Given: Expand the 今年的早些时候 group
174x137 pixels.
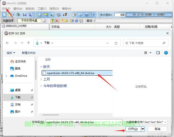Looking at the screenshot, I should tap(41, 86).
